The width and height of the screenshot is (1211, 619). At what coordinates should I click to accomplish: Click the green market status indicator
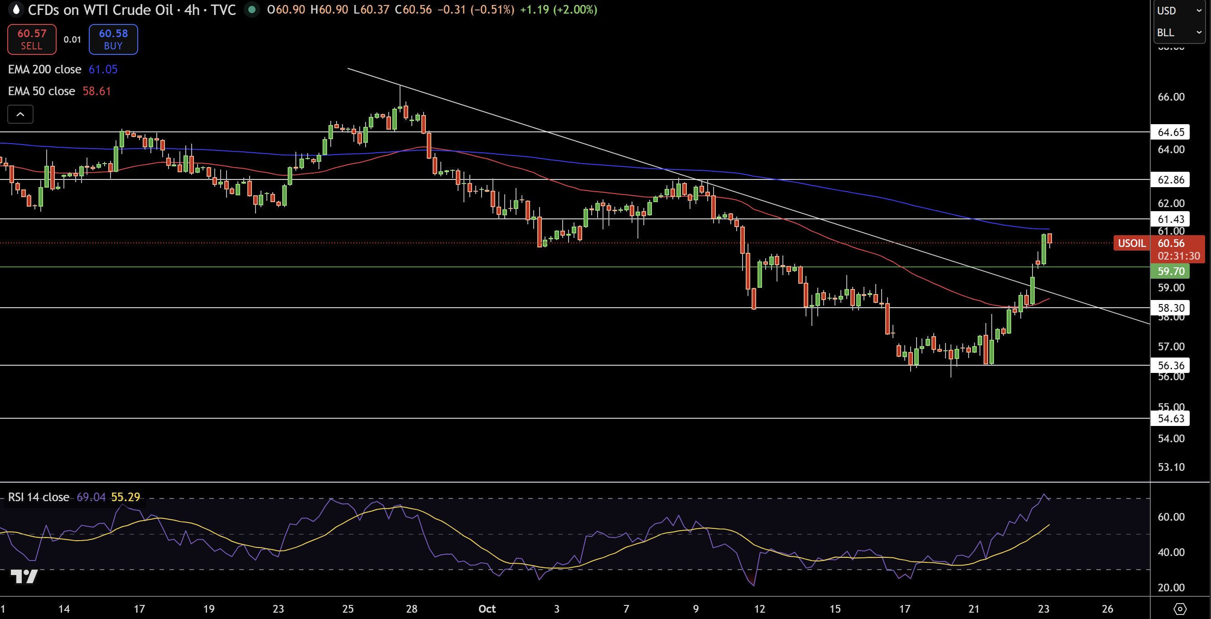[252, 10]
